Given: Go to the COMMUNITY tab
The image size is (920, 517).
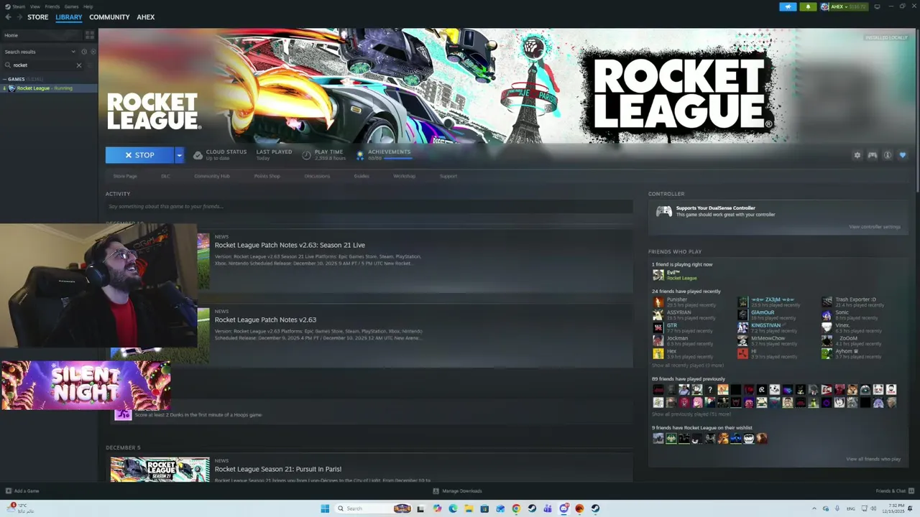Looking at the screenshot, I should tap(109, 17).
